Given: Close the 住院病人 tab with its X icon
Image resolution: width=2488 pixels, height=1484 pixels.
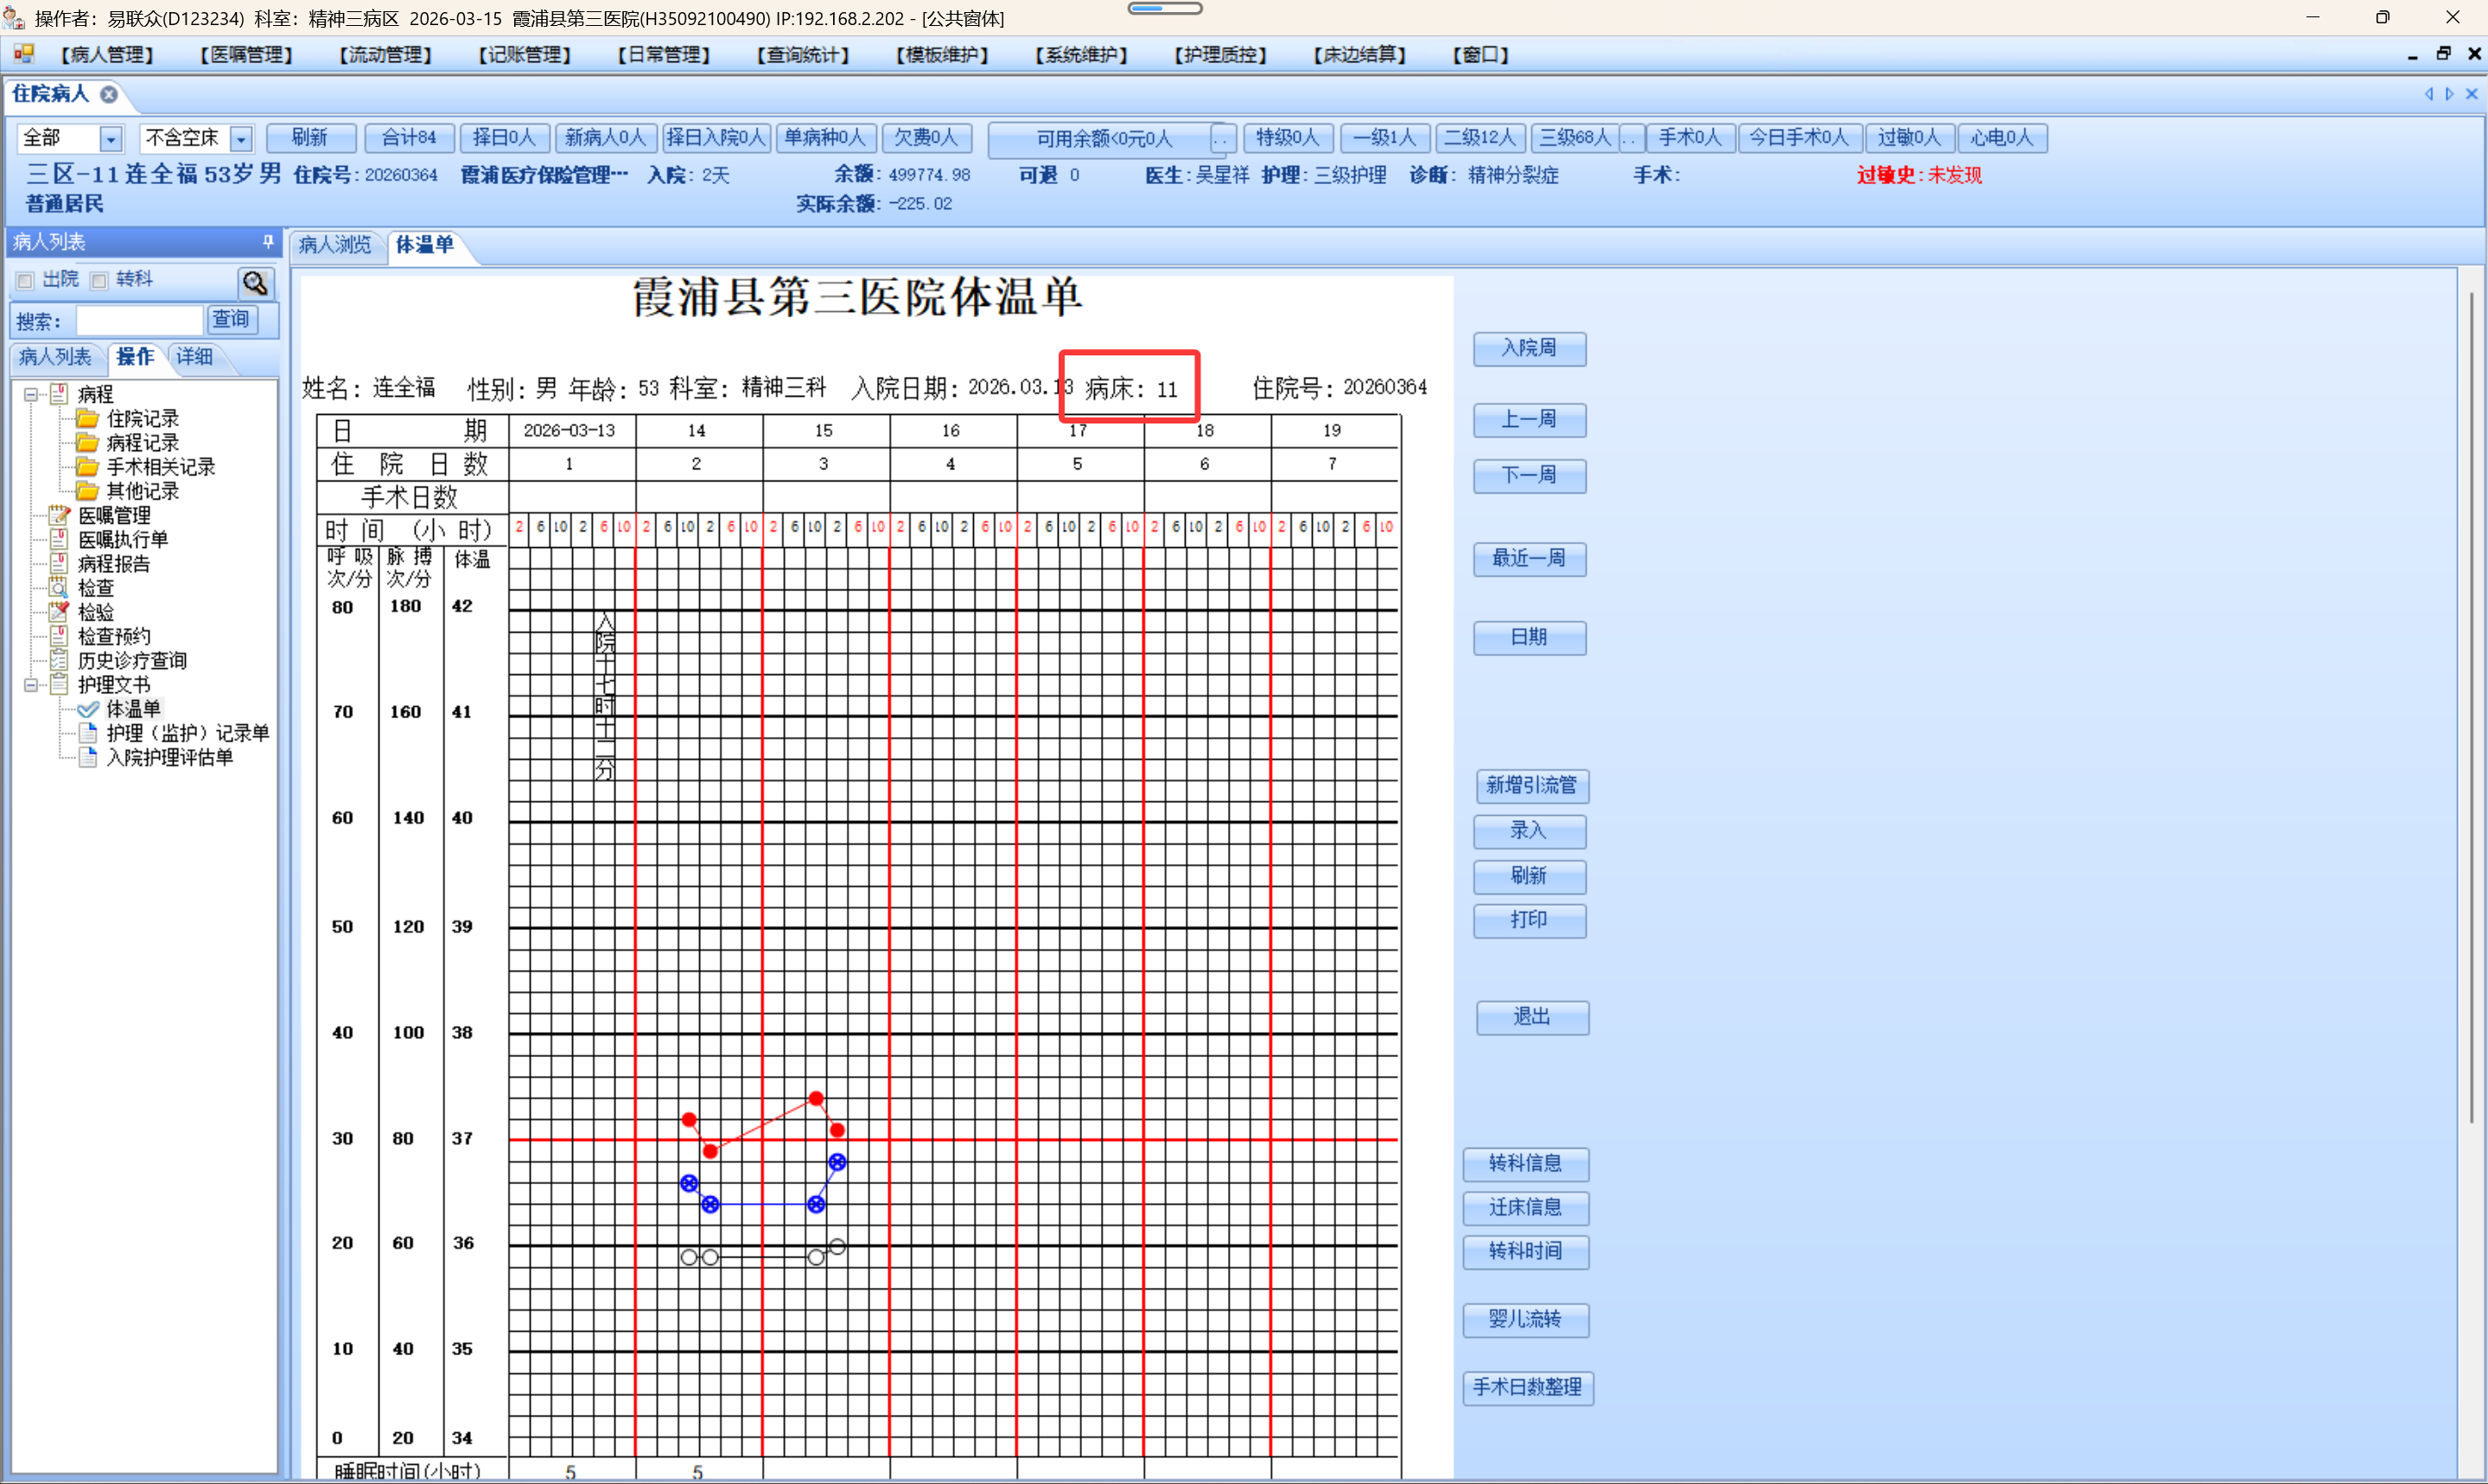Looking at the screenshot, I should (109, 94).
